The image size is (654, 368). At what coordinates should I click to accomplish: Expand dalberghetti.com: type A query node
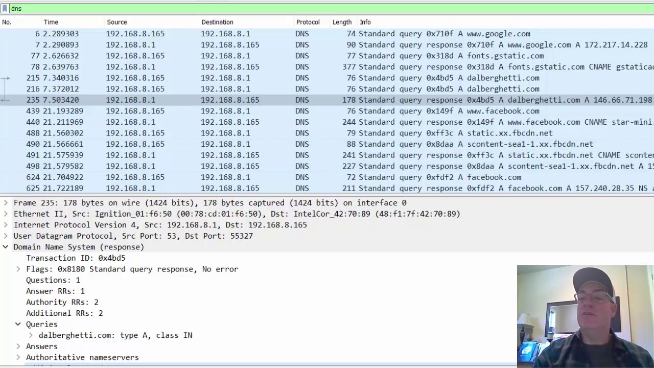point(31,335)
